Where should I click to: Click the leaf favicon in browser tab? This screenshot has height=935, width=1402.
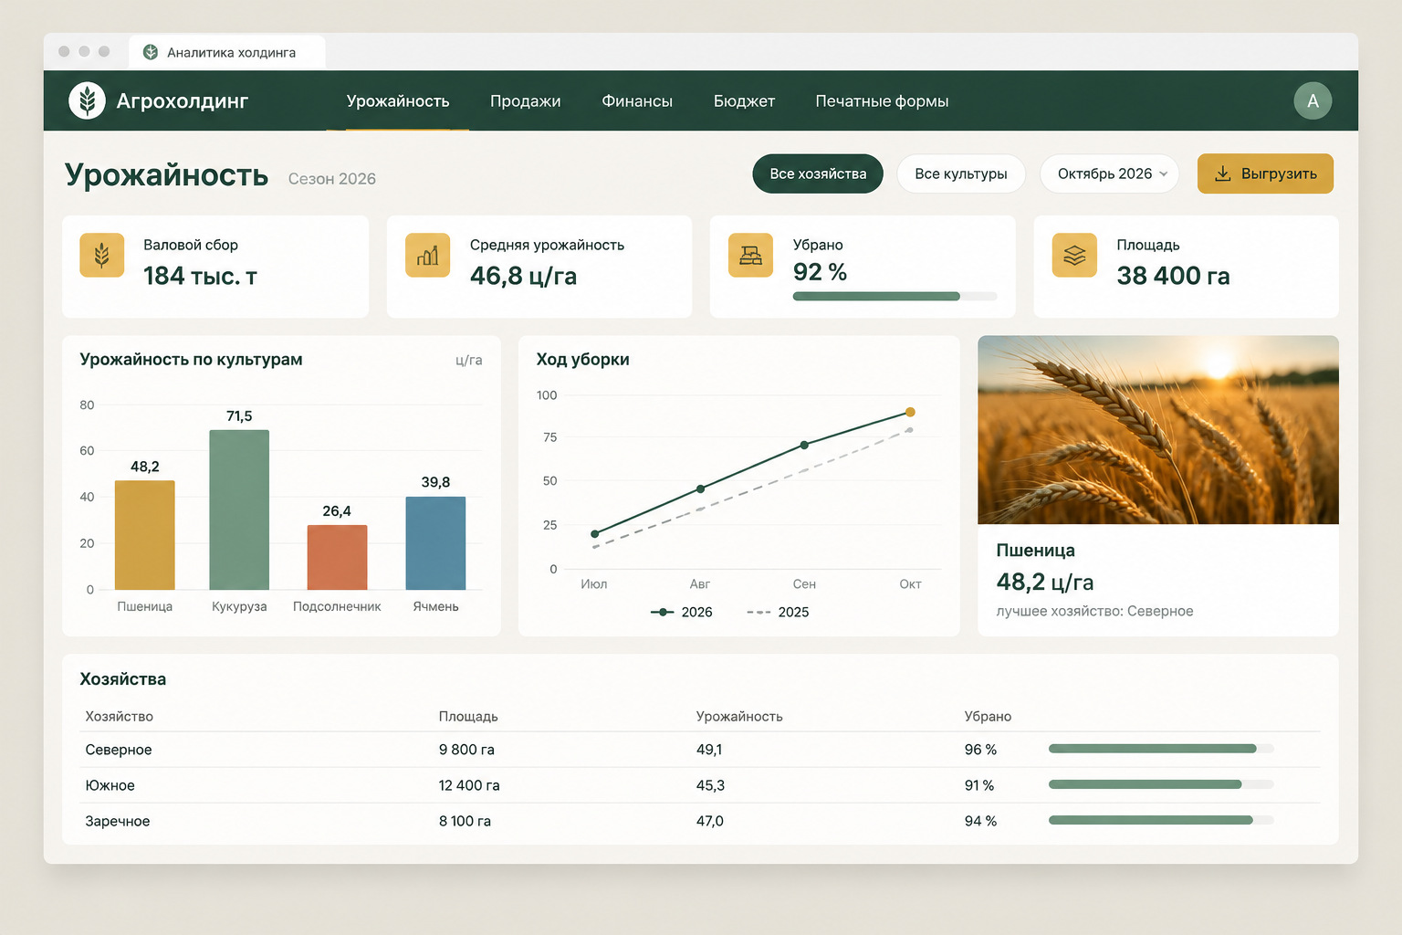tap(151, 52)
